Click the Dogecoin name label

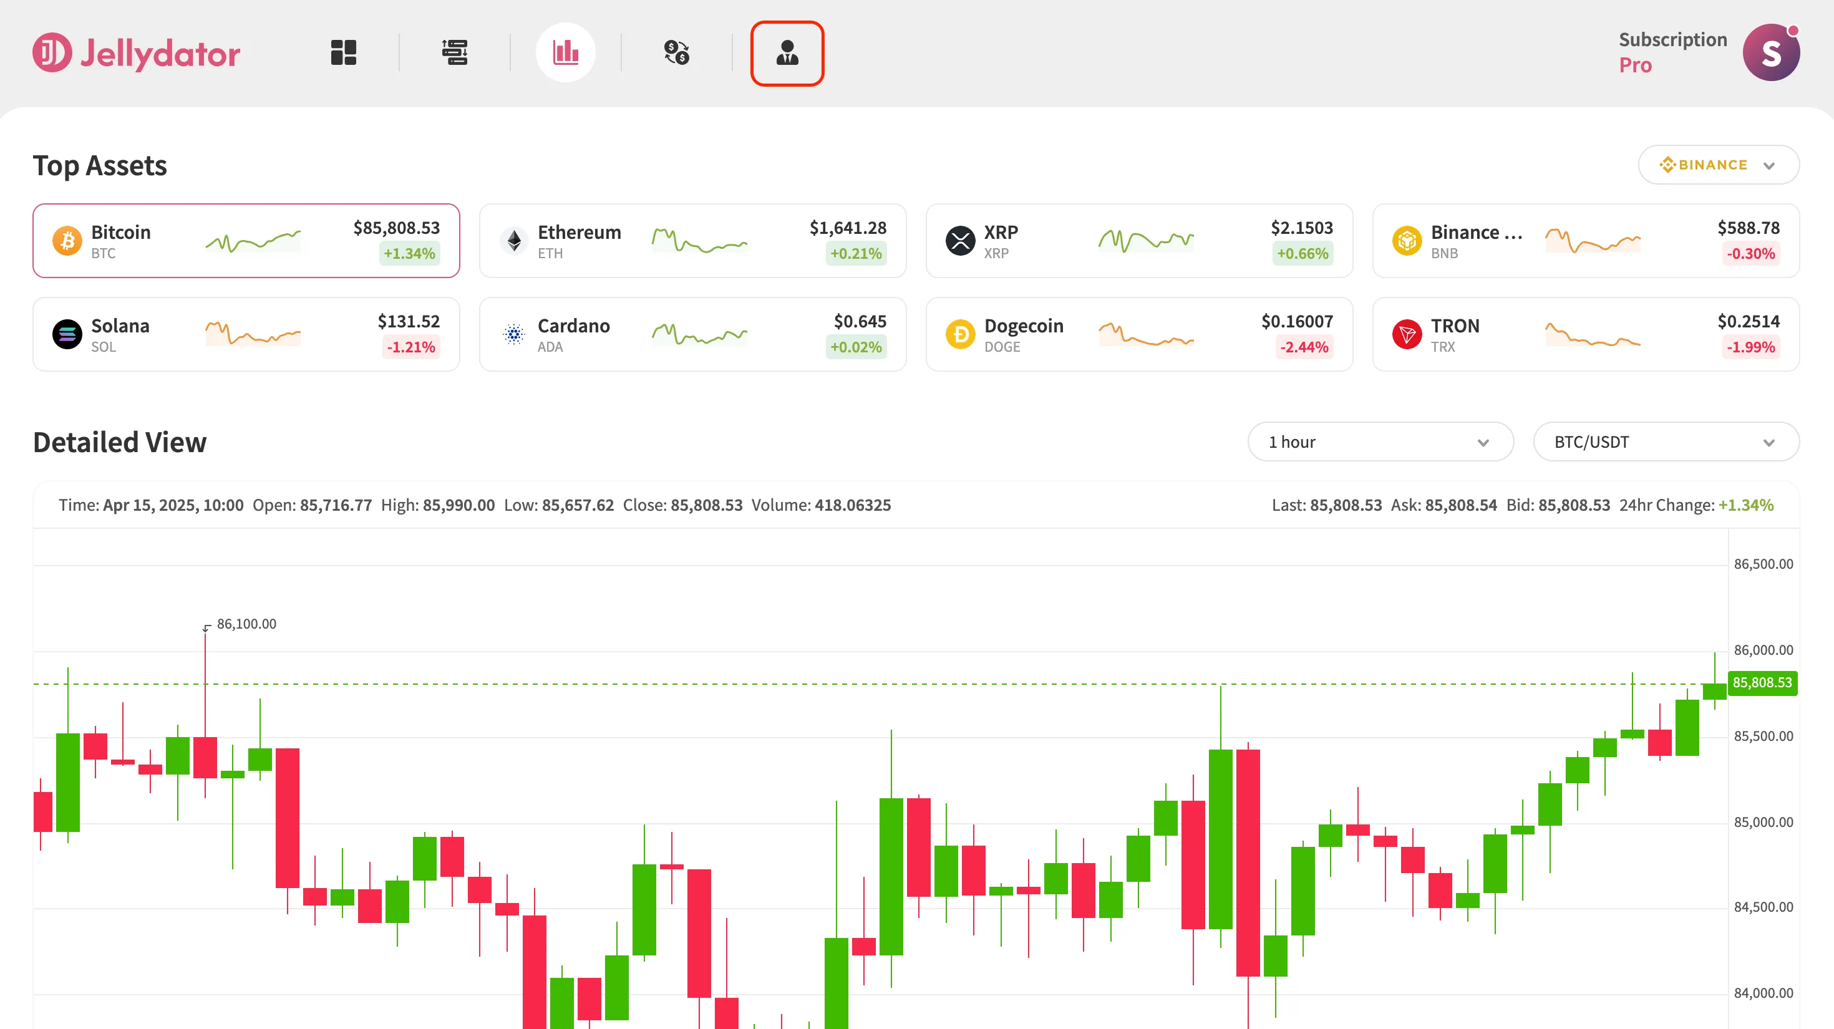[x=1024, y=326]
